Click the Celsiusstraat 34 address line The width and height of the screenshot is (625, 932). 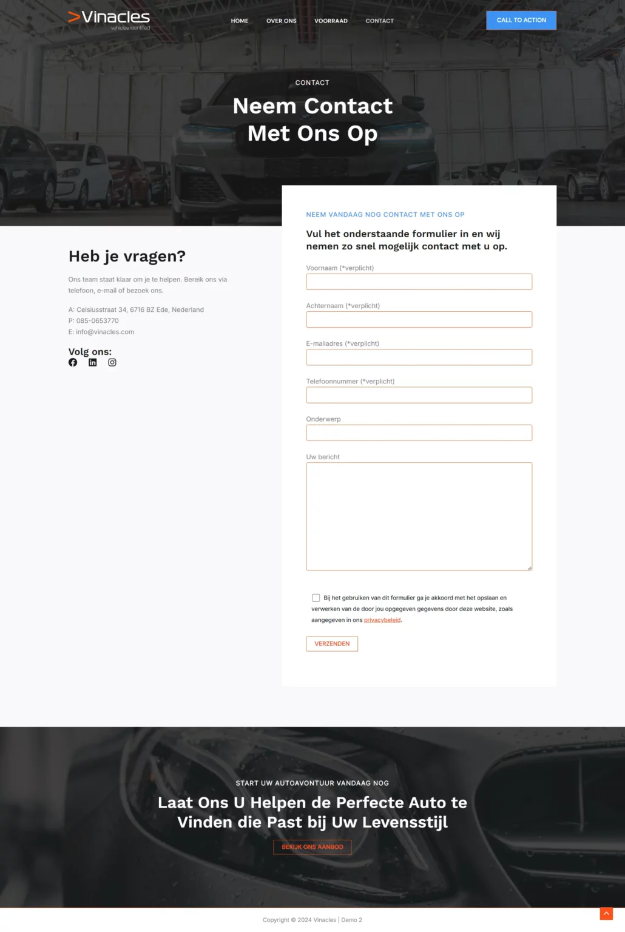coord(136,309)
